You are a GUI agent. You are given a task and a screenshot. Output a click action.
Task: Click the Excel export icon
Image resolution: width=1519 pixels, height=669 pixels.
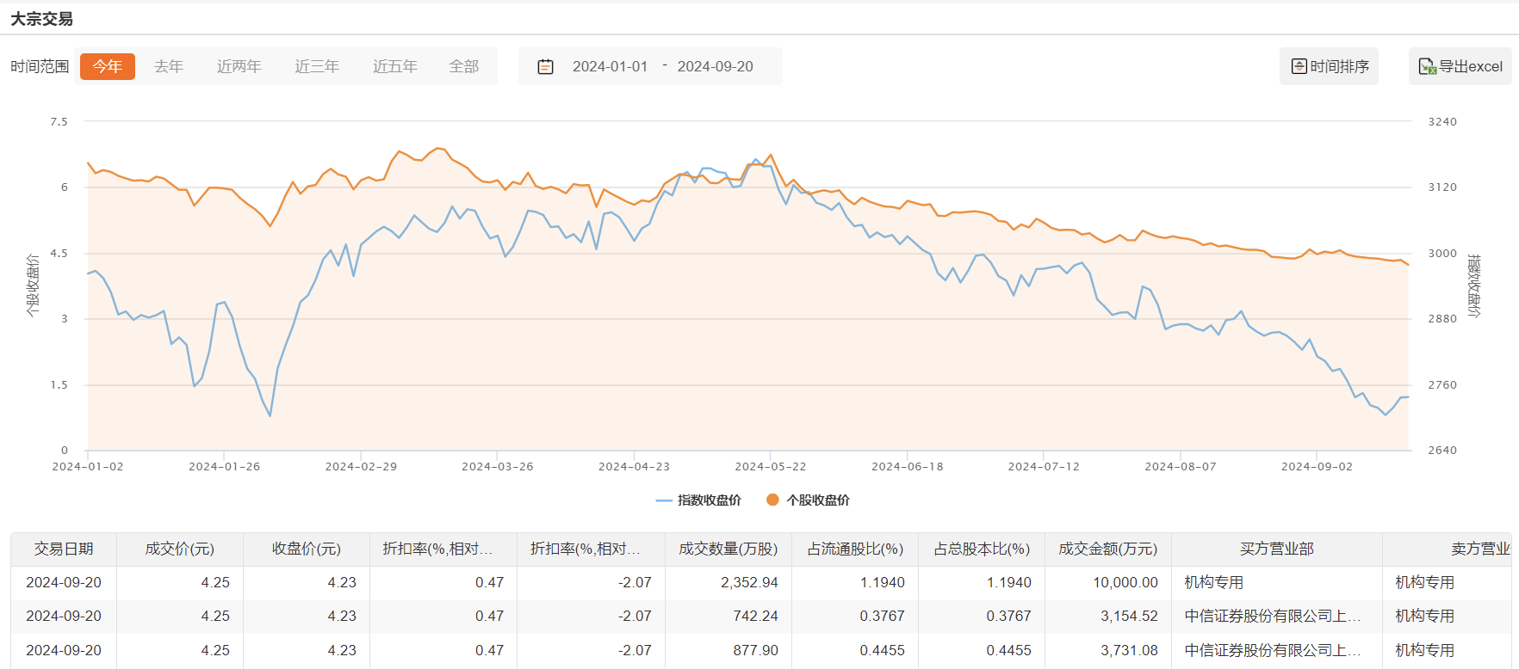pyautogui.click(x=1427, y=66)
